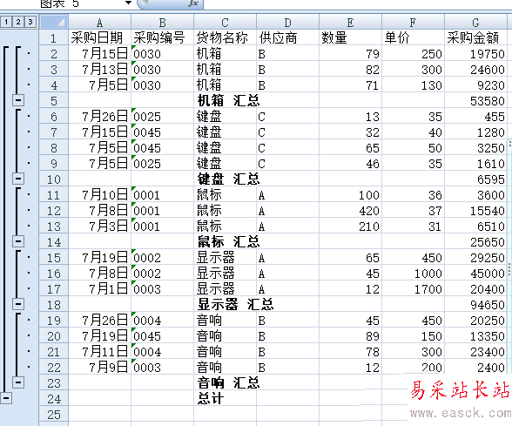Click the 采购编号 header cell
This screenshot has height=426, width=512.
coord(162,38)
